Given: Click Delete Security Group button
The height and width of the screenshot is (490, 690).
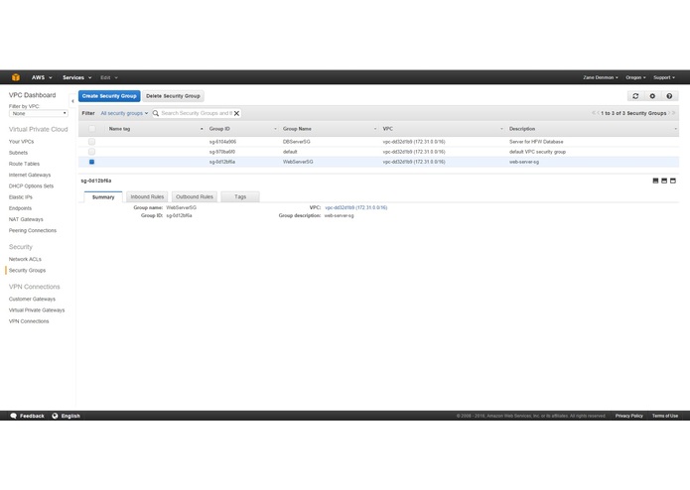Looking at the screenshot, I should click(x=173, y=96).
